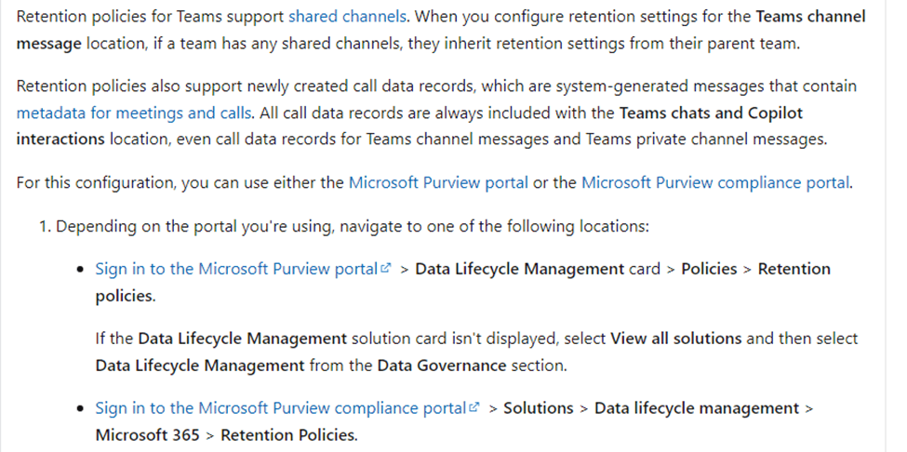Follow the Sign in to the Microsoft Purview compliance portal link
907x452 pixels.
point(281,408)
